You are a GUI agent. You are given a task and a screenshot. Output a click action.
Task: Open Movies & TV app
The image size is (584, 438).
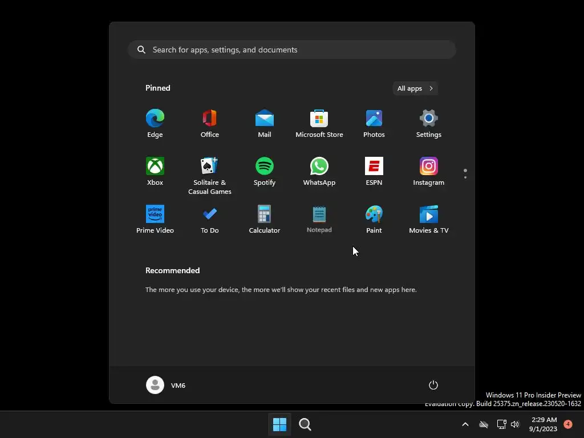point(429,220)
